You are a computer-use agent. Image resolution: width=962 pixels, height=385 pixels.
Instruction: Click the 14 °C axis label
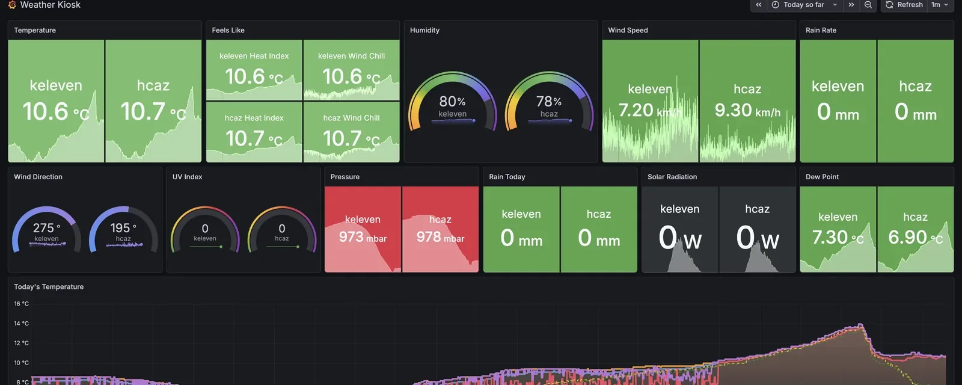21,324
